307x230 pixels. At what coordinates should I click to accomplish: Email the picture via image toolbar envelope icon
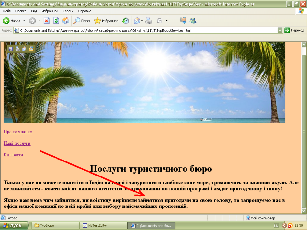coord(24,49)
